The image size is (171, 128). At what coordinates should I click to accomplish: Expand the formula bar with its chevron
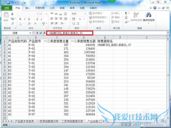click(168, 33)
